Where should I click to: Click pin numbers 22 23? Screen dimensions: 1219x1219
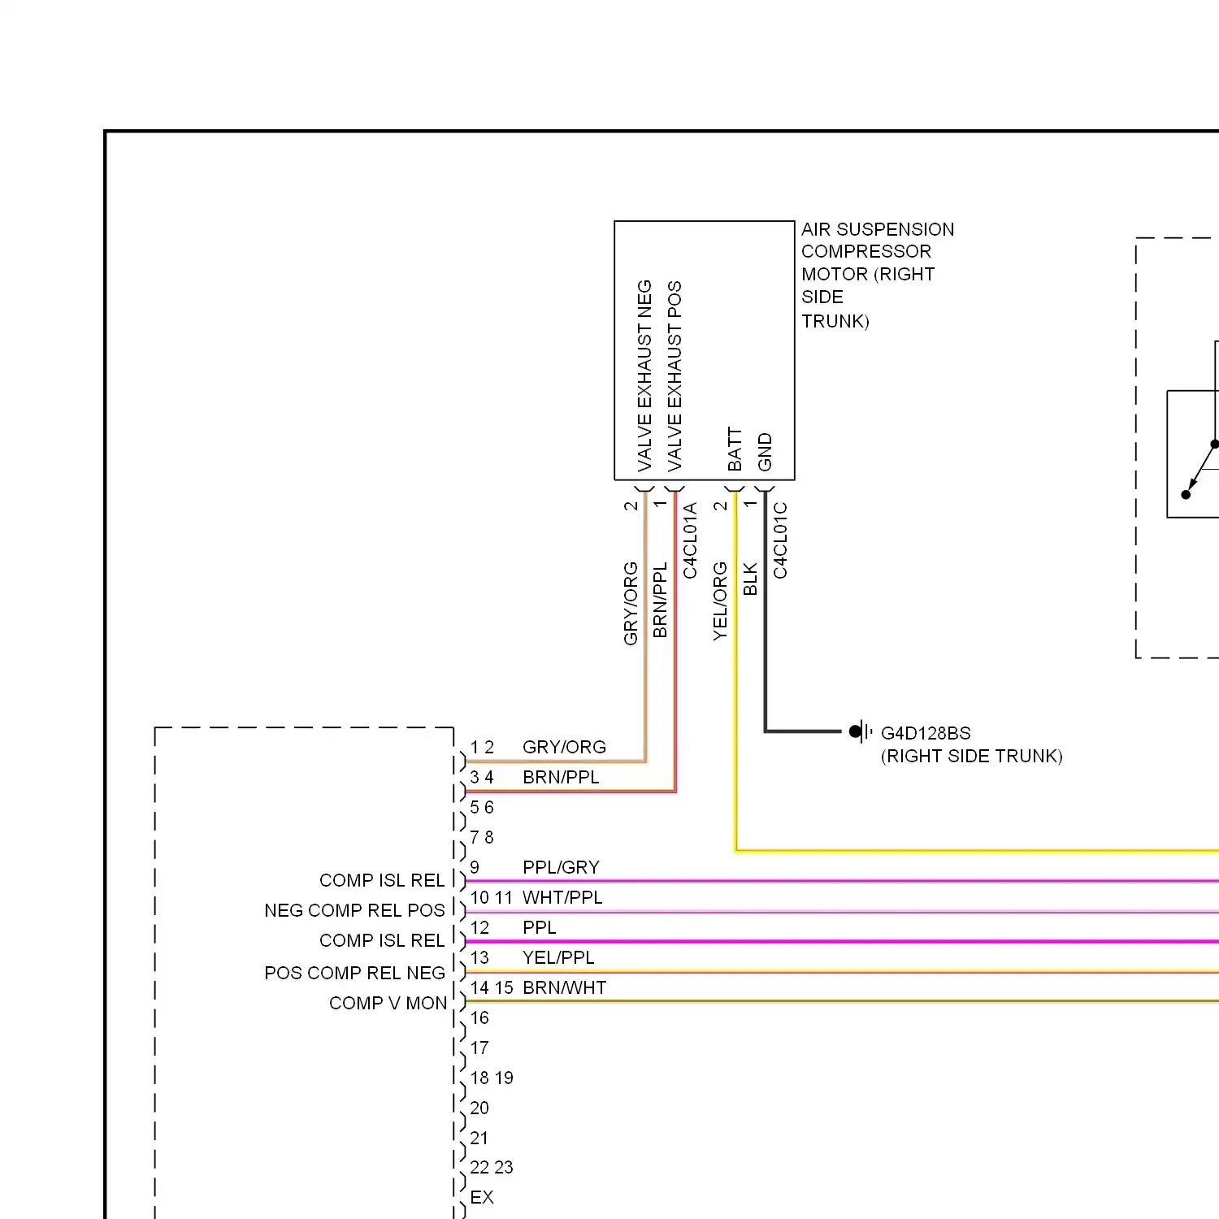(x=492, y=1167)
